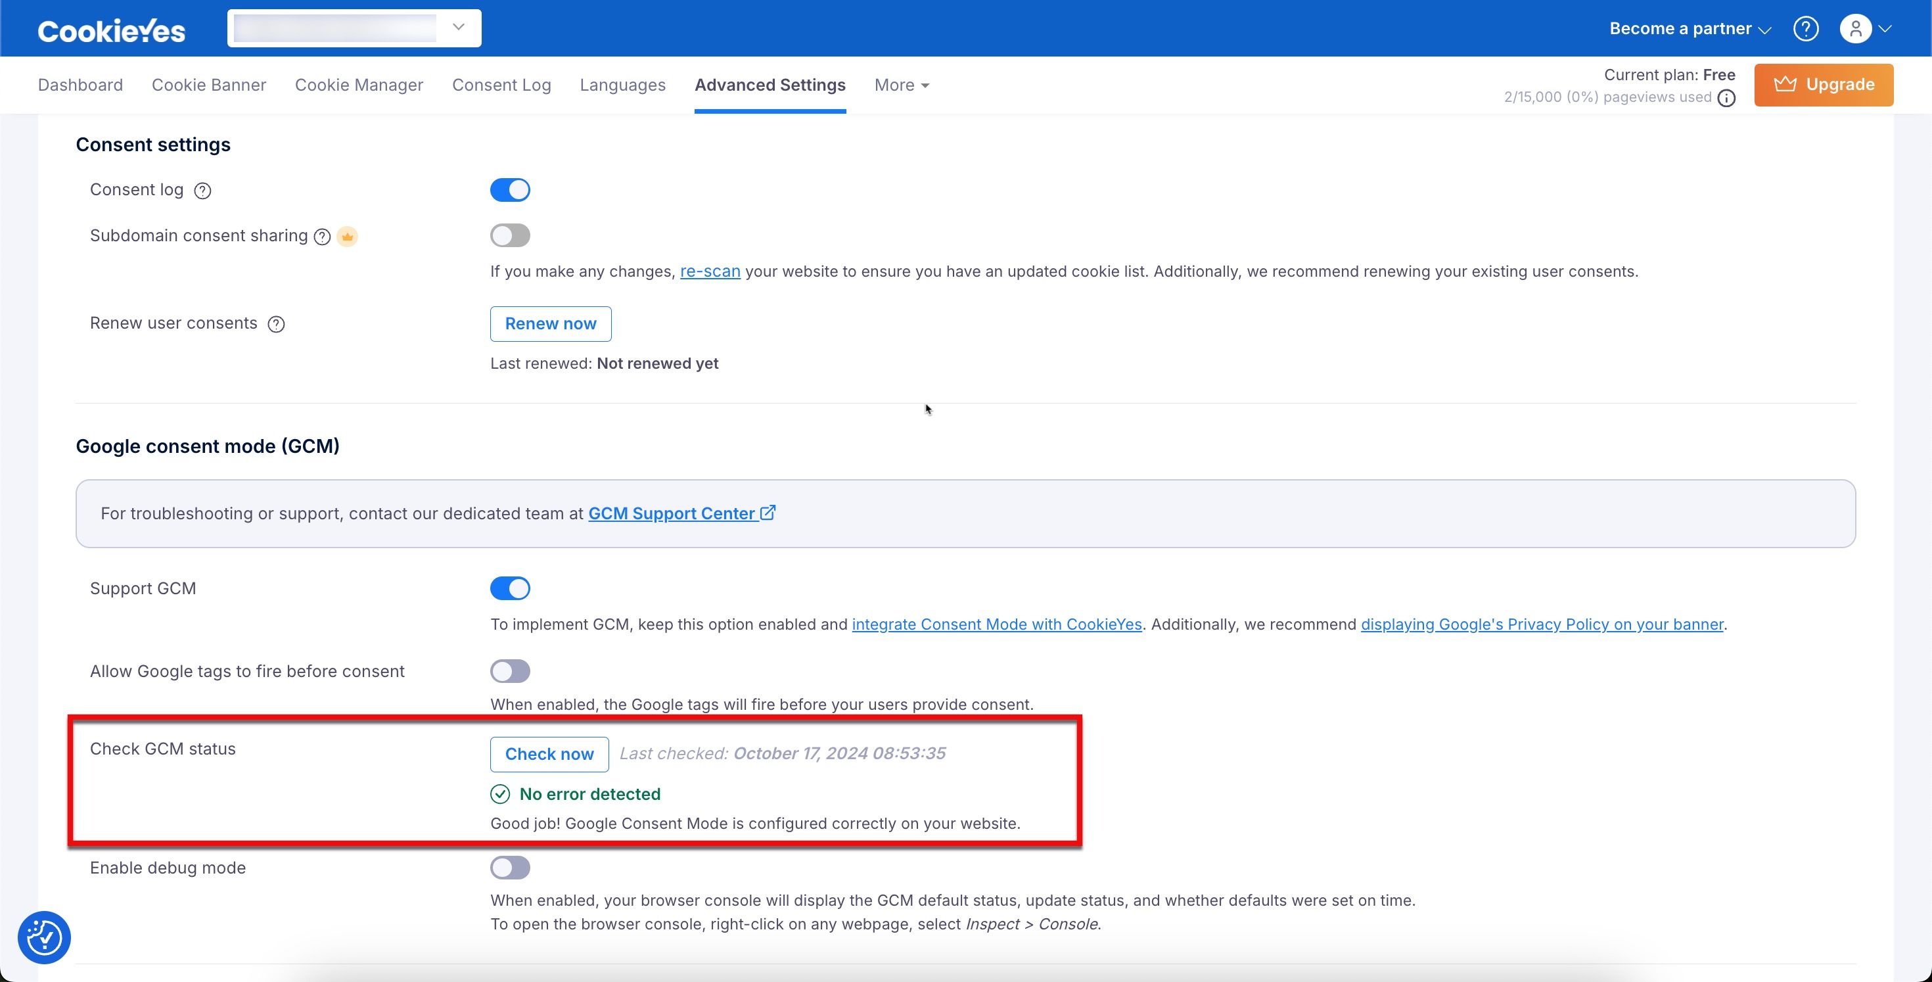Click the Subdomain consent sharing help icon
This screenshot has height=982, width=1932.
coord(323,237)
